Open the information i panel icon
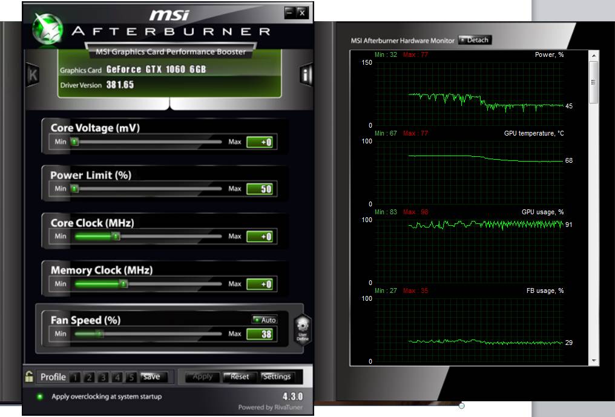Screen dimensions: 615x417 tap(306, 75)
